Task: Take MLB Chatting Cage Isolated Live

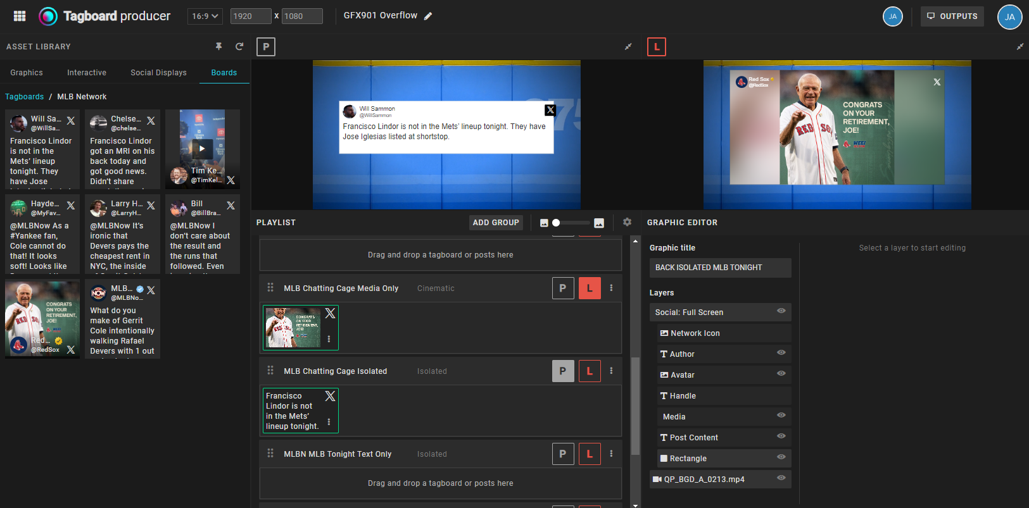Action: click(x=590, y=371)
